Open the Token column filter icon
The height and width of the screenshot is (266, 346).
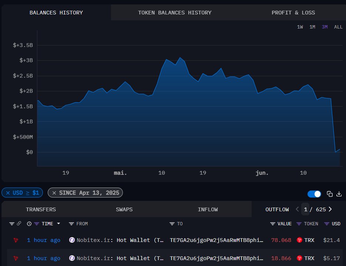299,224
